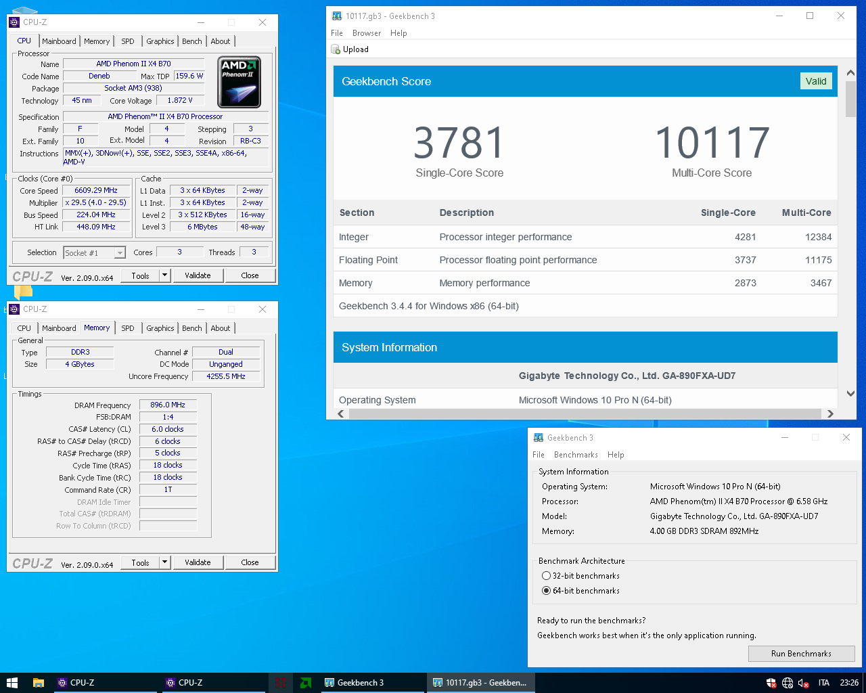Switch to the second CPU-Z taskbar entry
The width and height of the screenshot is (866, 693).
pyautogui.click(x=213, y=683)
